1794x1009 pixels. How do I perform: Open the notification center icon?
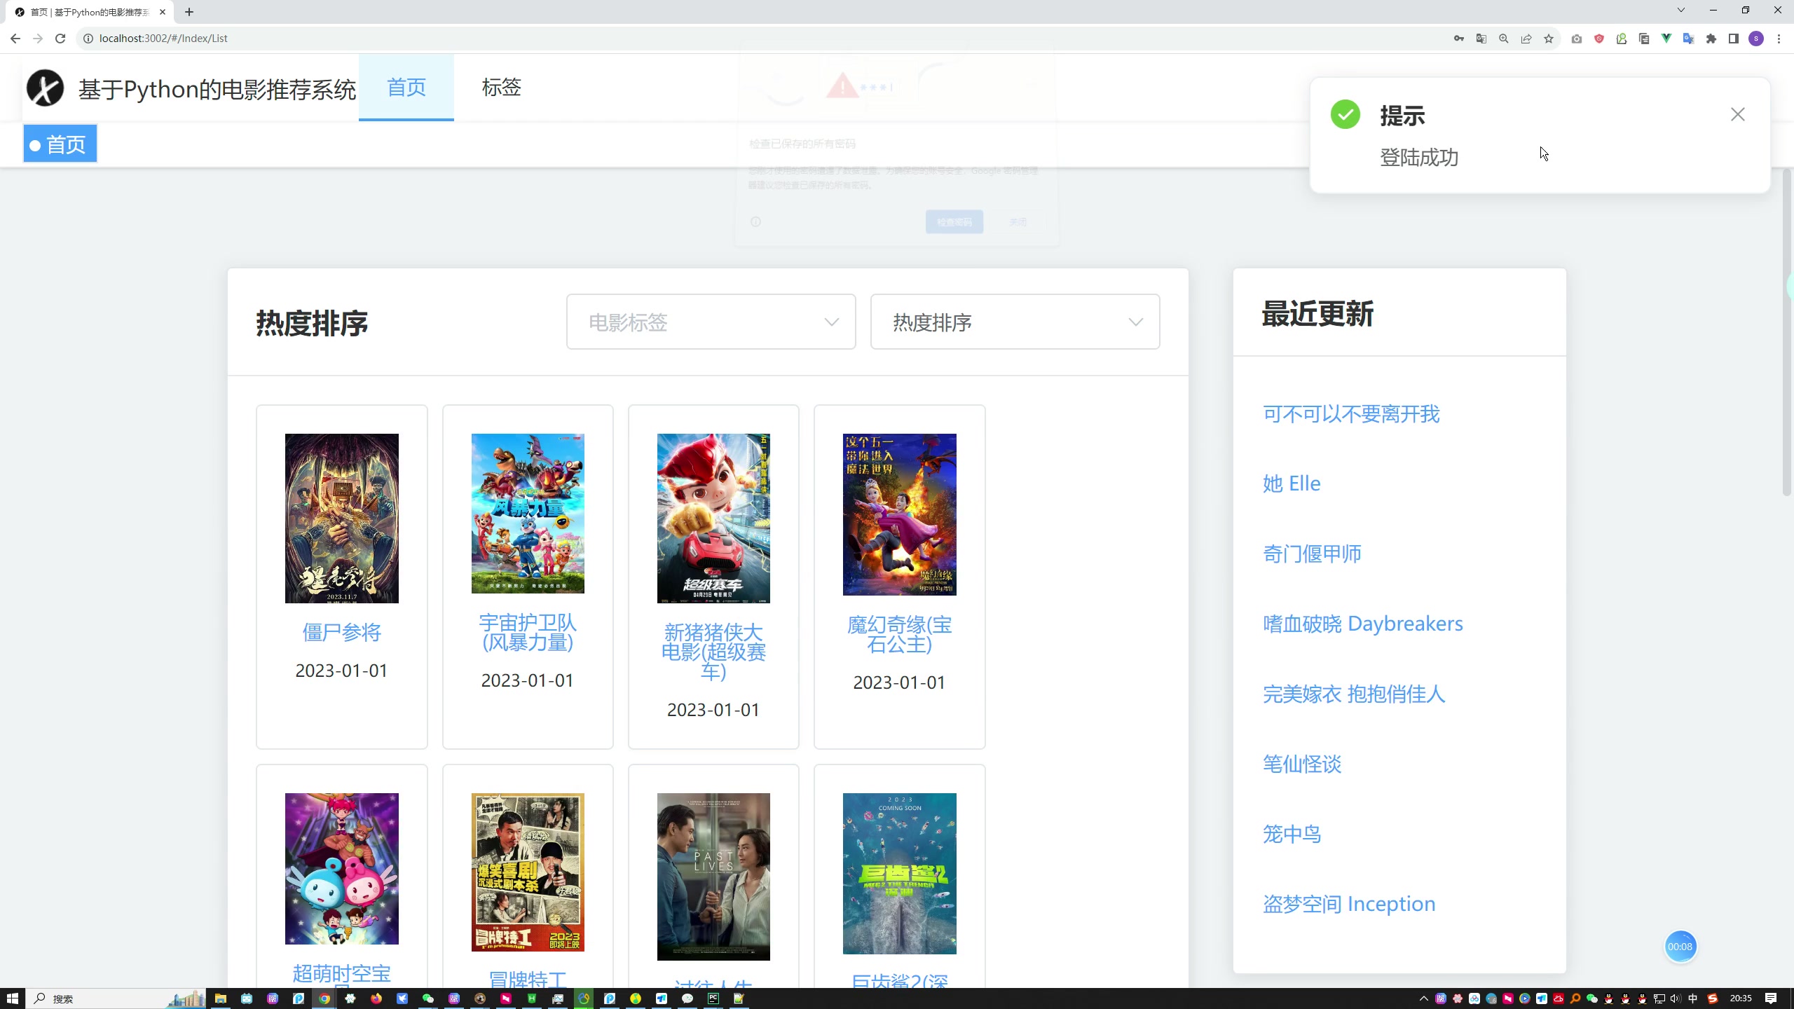point(1771,998)
